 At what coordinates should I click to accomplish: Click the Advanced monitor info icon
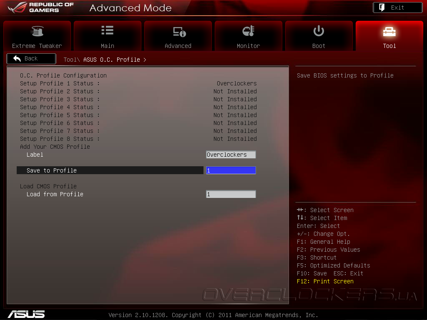click(179, 32)
